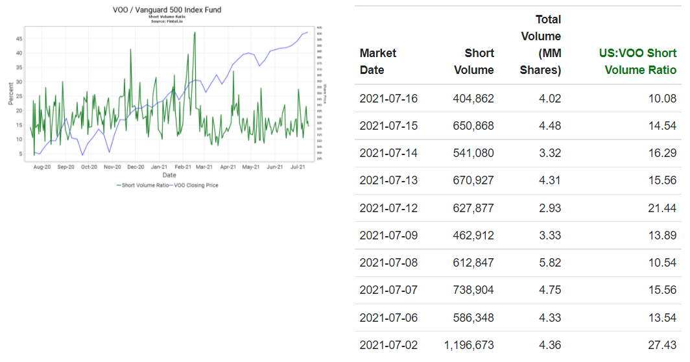Select date cell 2021-07-12
690x362 pixels.
click(x=388, y=208)
